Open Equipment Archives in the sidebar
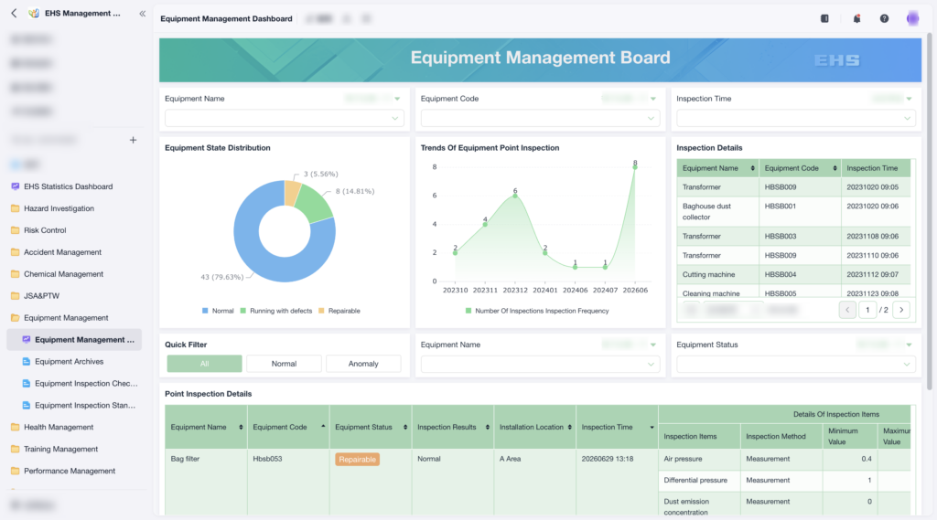The image size is (937, 520). (x=69, y=362)
